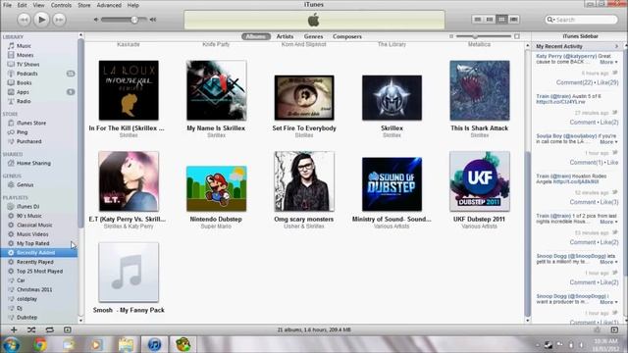Click the Previous track button
The image size is (628, 353).
(24, 20)
